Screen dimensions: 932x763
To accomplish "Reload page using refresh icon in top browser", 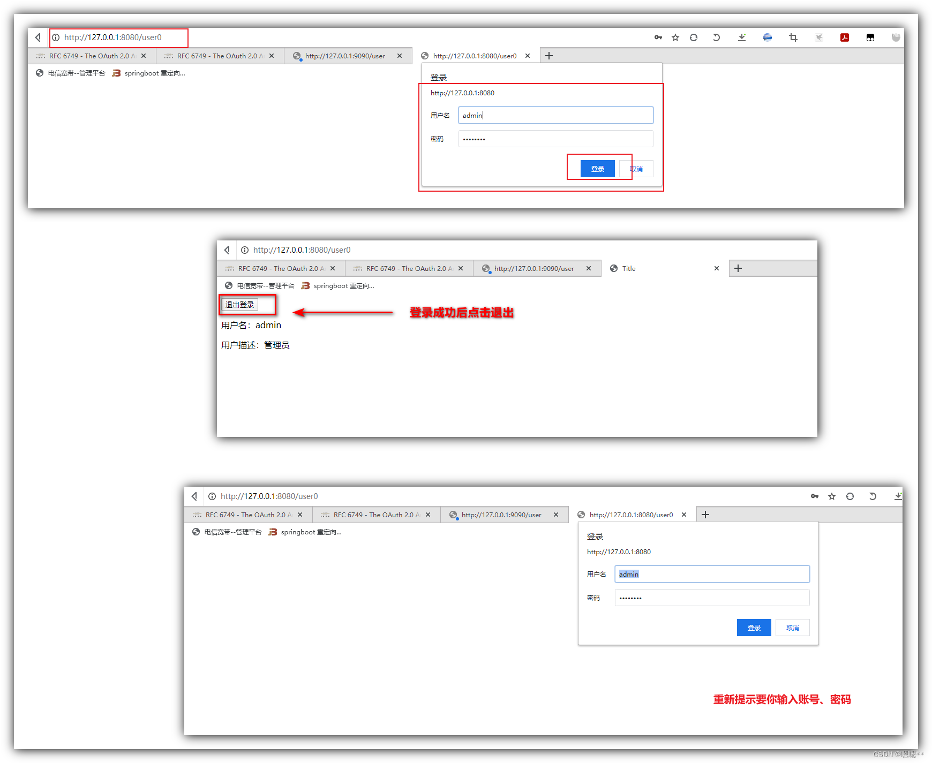I will 694,37.
